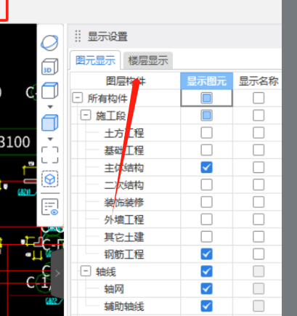Select the 其它土建 row label
This screenshot has width=297, height=316.
[x=124, y=237]
